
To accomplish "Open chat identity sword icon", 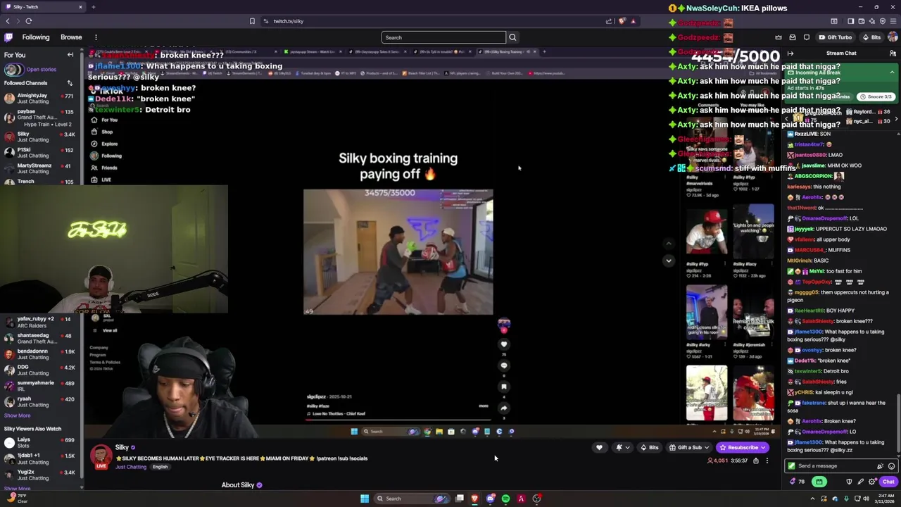I will pos(860,482).
